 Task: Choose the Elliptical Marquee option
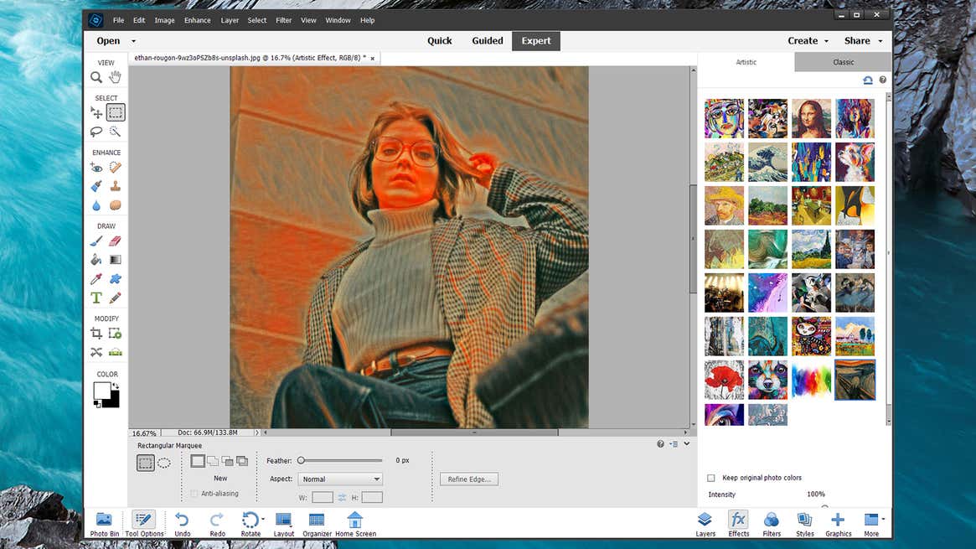point(163,464)
